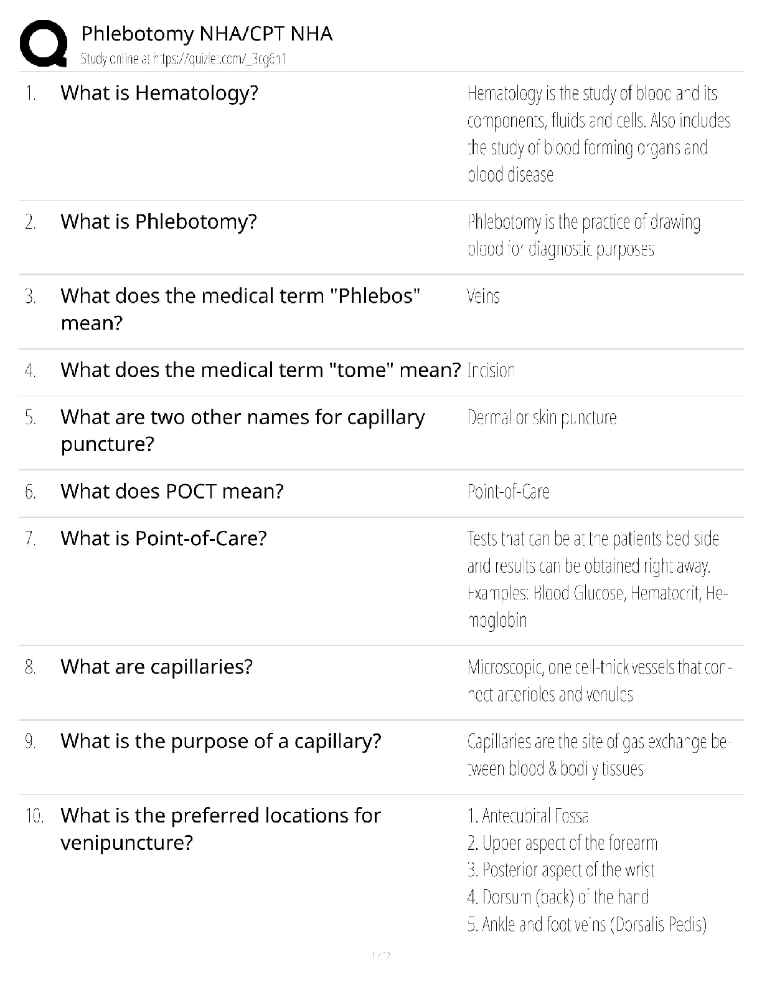762x987 pixels.
Task: Select the "What is Hematology?" question
Action: [x=159, y=93]
